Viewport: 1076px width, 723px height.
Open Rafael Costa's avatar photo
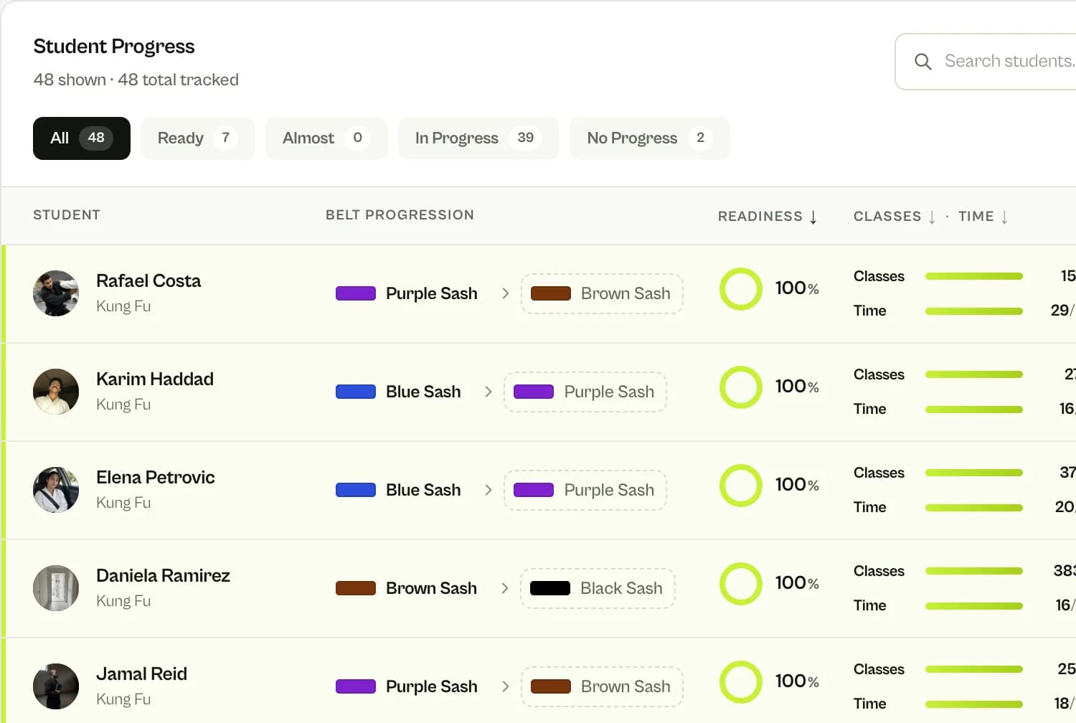(56, 293)
